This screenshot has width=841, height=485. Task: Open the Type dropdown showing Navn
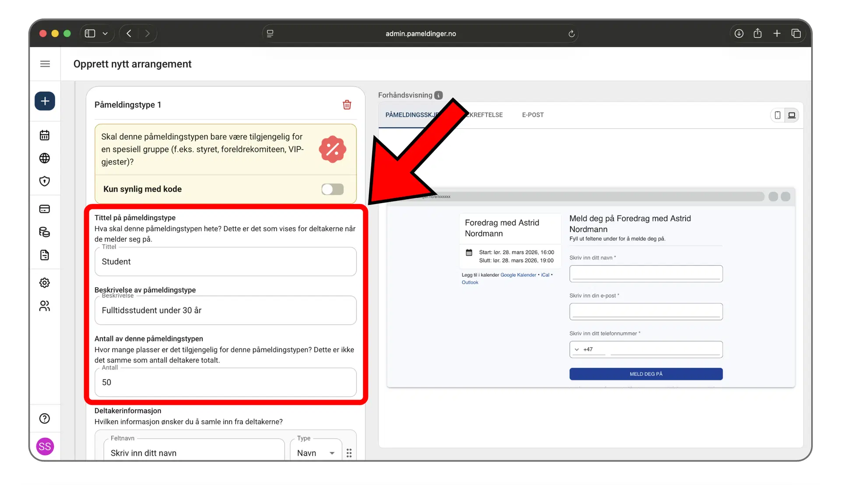click(x=316, y=453)
